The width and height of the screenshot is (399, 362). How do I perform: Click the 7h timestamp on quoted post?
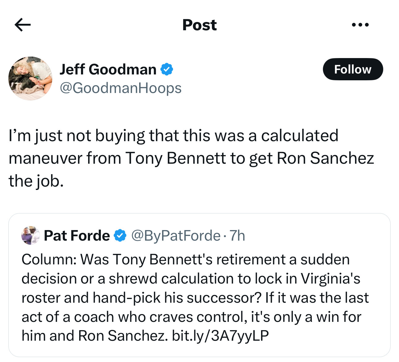click(237, 236)
